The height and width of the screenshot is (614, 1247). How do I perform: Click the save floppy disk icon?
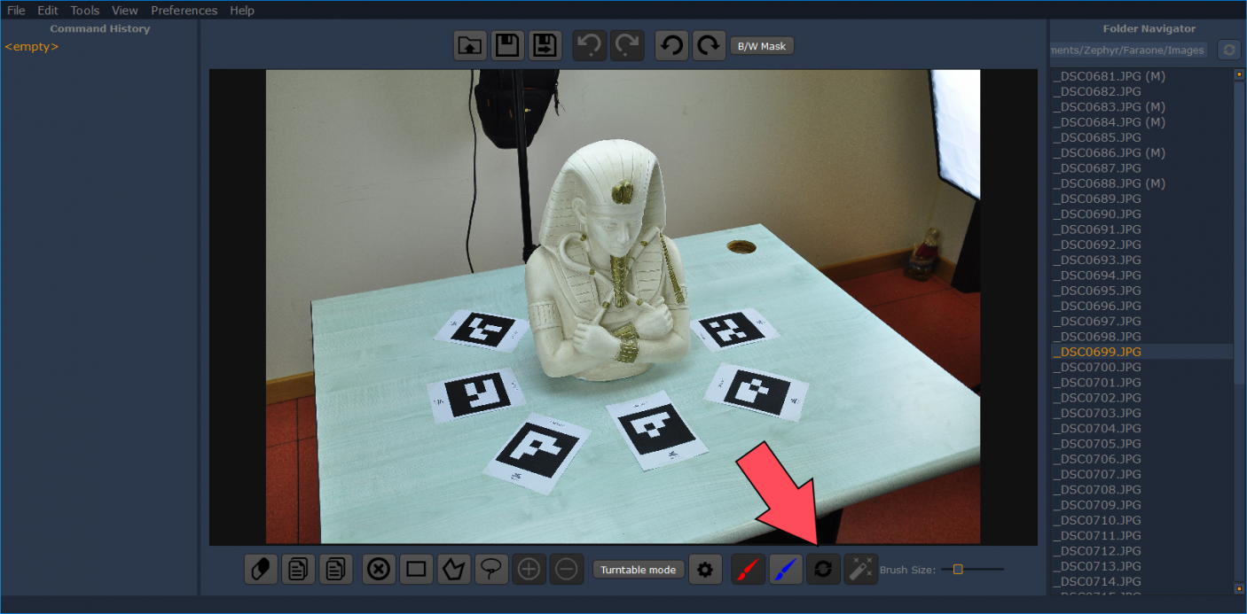pos(506,46)
